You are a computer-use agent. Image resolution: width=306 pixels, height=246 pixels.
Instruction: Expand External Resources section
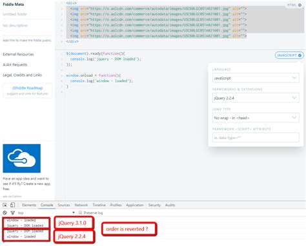click(x=18, y=54)
